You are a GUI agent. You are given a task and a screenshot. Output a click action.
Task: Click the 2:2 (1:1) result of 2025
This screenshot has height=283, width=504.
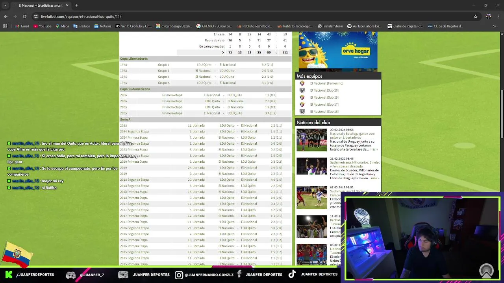click(x=276, y=125)
